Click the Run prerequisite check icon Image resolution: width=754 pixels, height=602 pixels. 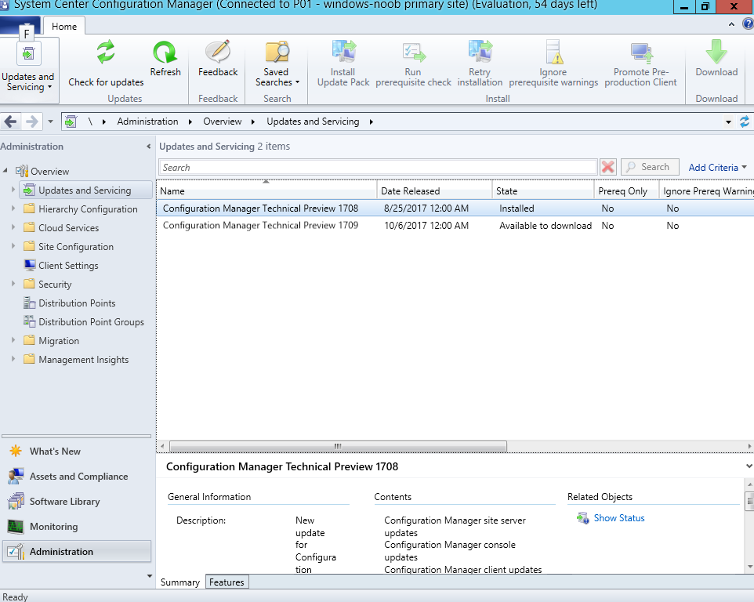(x=414, y=52)
